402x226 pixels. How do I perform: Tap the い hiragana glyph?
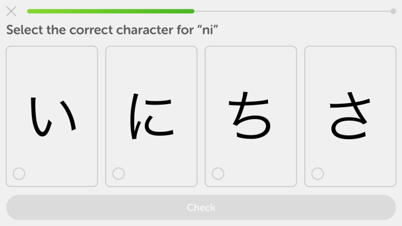(x=53, y=116)
